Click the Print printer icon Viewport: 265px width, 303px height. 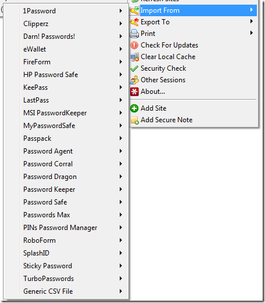[134, 34]
